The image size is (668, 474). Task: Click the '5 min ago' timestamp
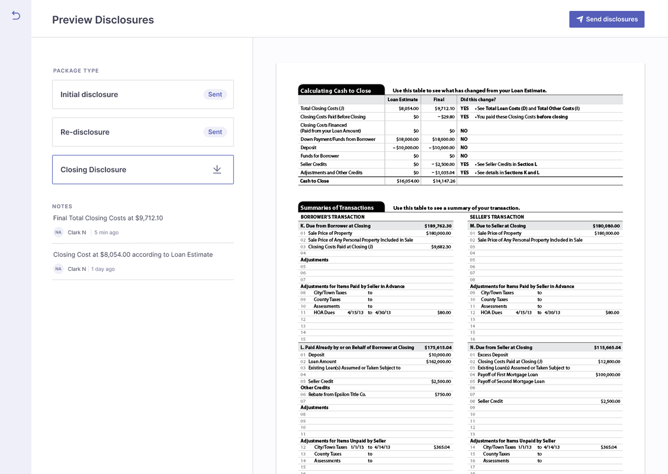coord(106,232)
